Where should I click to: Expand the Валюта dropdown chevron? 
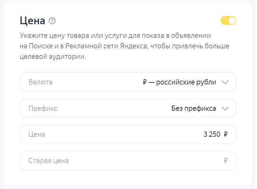[225, 82]
